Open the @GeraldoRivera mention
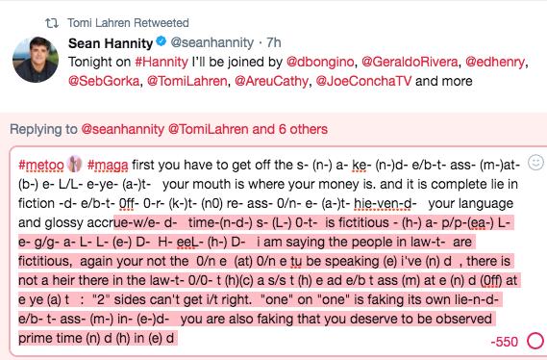The width and height of the screenshot is (547, 360). [x=410, y=63]
